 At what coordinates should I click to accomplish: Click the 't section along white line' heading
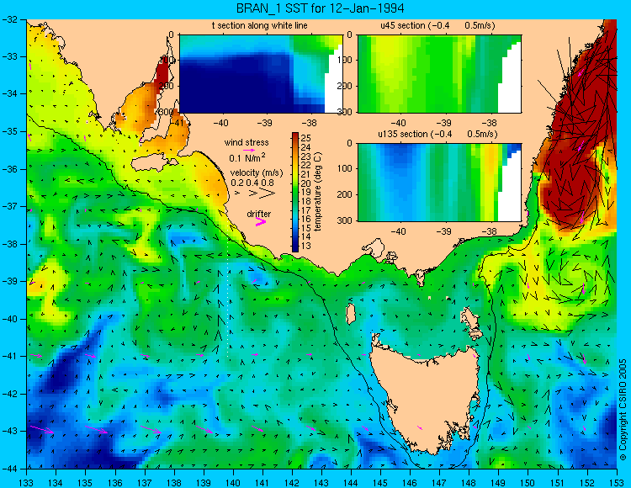coord(260,25)
